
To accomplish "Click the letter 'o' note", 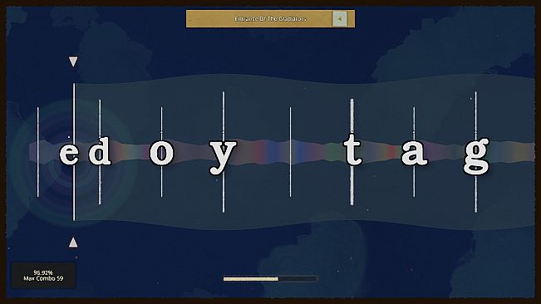I will (161, 153).
